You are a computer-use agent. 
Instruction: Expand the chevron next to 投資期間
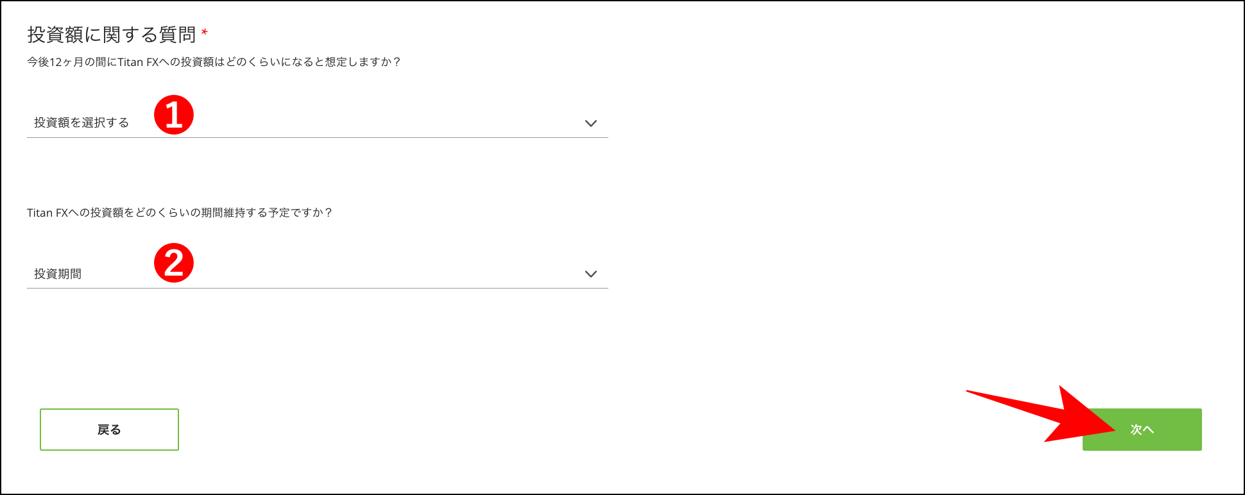[x=592, y=274]
